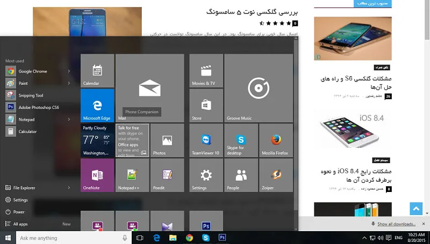Open Snipping Tool from Most used
The width and height of the screenshot is (430, 244).
(38, 95)
